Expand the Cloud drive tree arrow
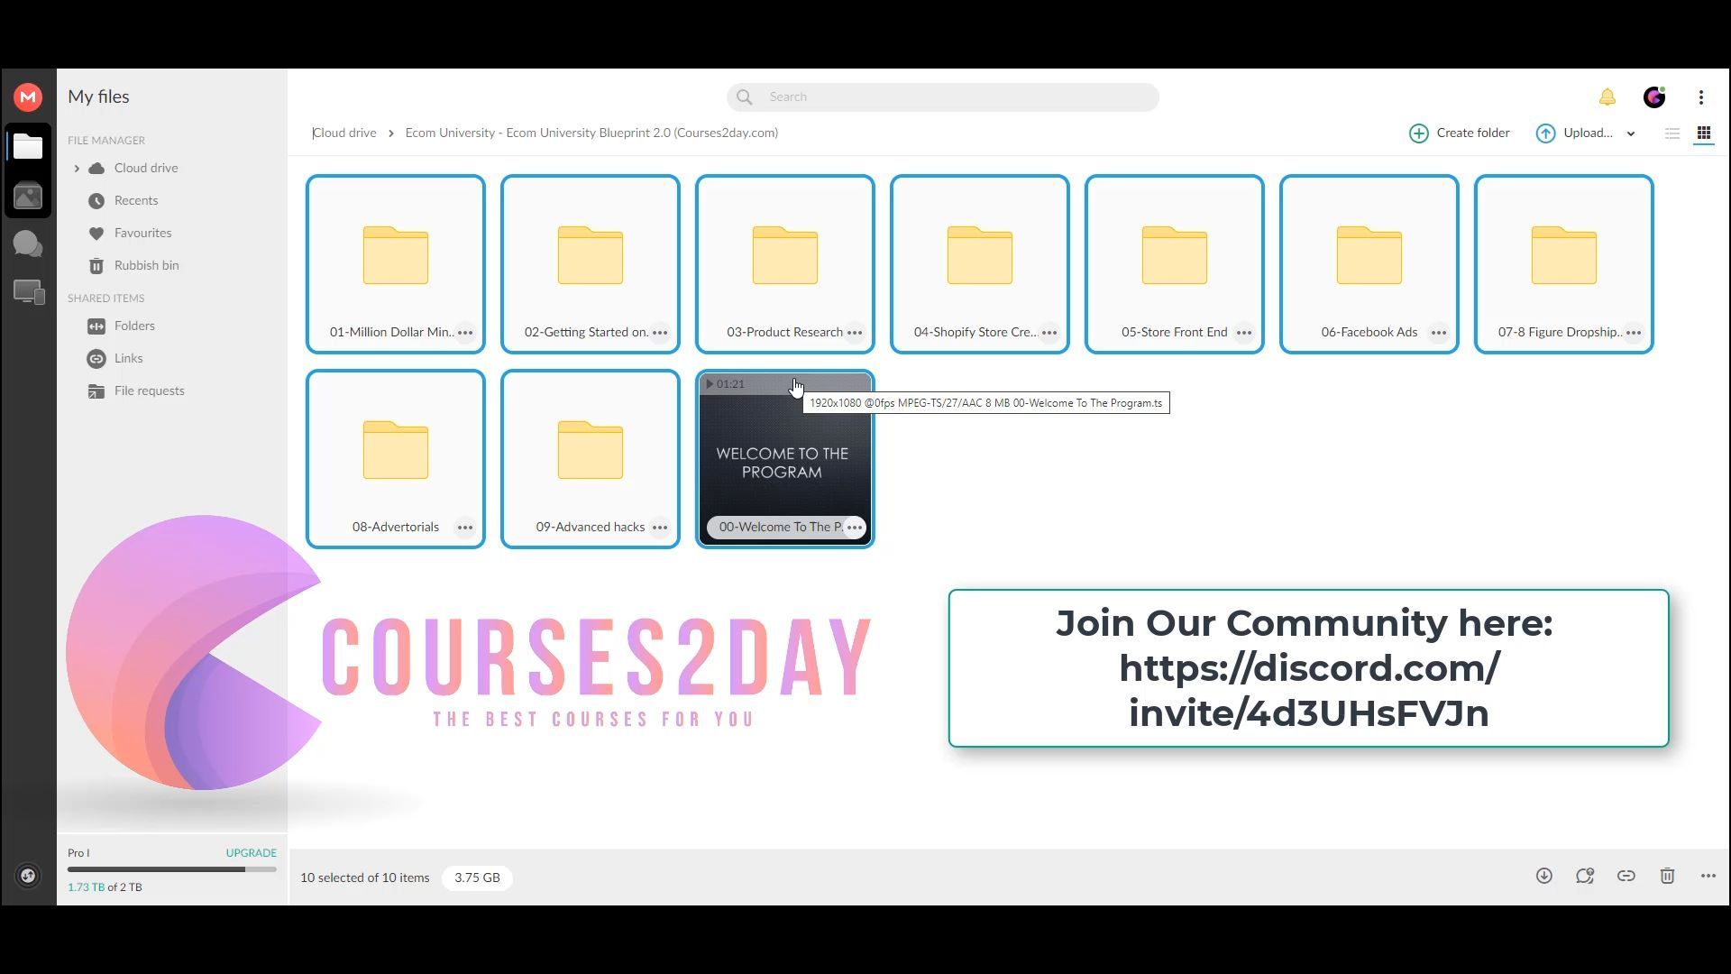Viewport: 1731px width, 974px height. pos(77,168)
